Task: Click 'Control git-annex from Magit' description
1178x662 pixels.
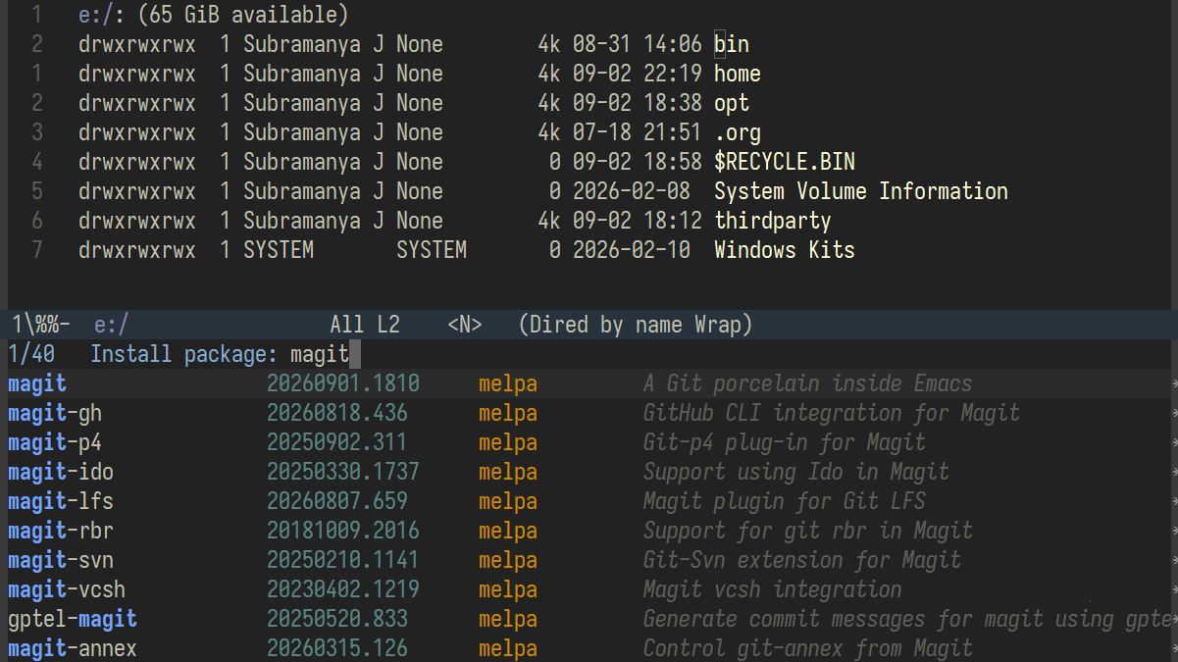Action: 808,648
